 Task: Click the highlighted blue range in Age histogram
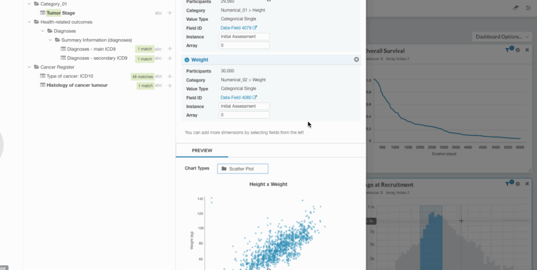[x=431, y=238]
